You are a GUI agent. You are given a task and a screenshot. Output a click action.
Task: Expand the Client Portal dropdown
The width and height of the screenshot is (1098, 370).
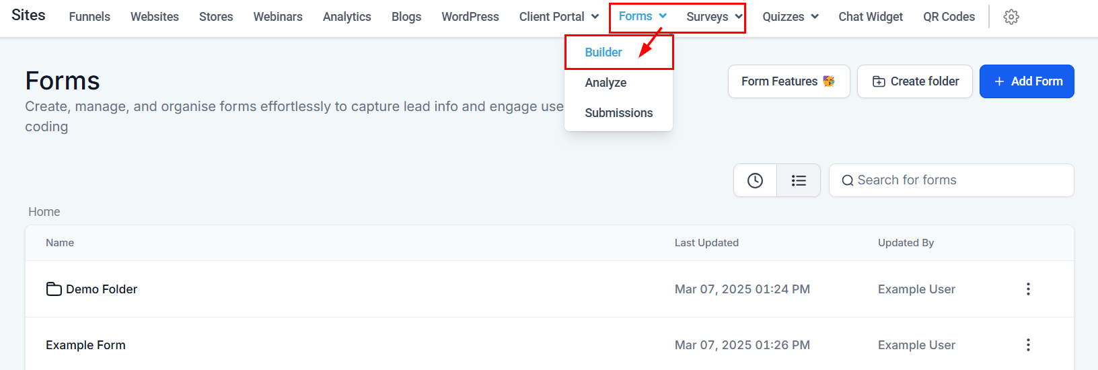(558, 17)
